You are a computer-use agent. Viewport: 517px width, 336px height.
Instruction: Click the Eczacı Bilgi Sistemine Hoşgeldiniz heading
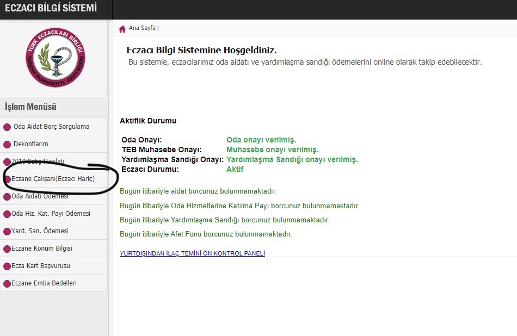pos(202,50)
